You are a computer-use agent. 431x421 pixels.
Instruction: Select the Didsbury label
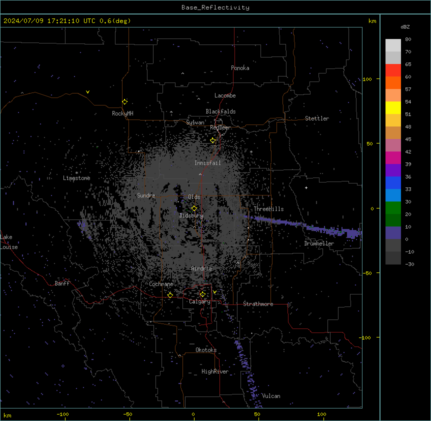[x=191, y=215]
